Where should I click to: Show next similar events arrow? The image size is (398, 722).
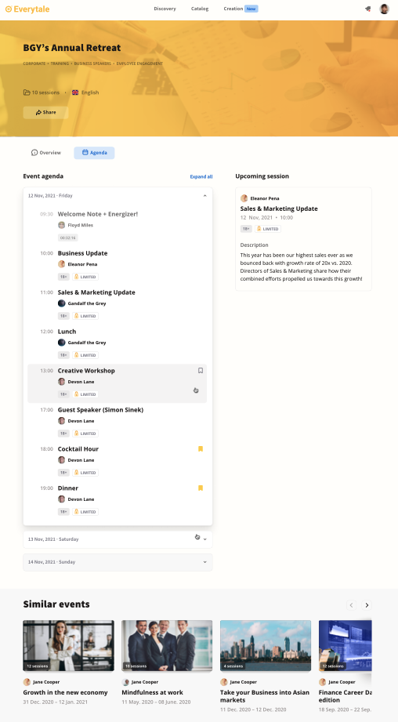[x=367, y=605]
